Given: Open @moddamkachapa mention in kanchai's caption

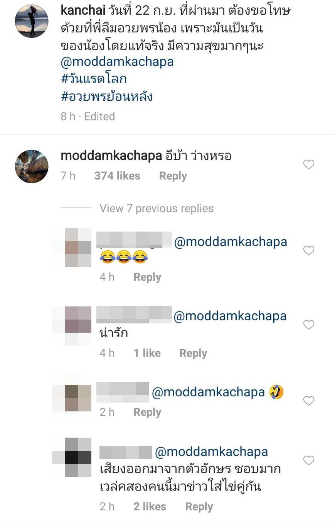Looking at the screenshot, I should [x=117, y=62].
